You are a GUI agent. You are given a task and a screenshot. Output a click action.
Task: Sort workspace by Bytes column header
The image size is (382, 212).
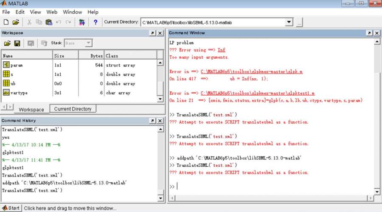pyautogui.click(x=91, y=55)
